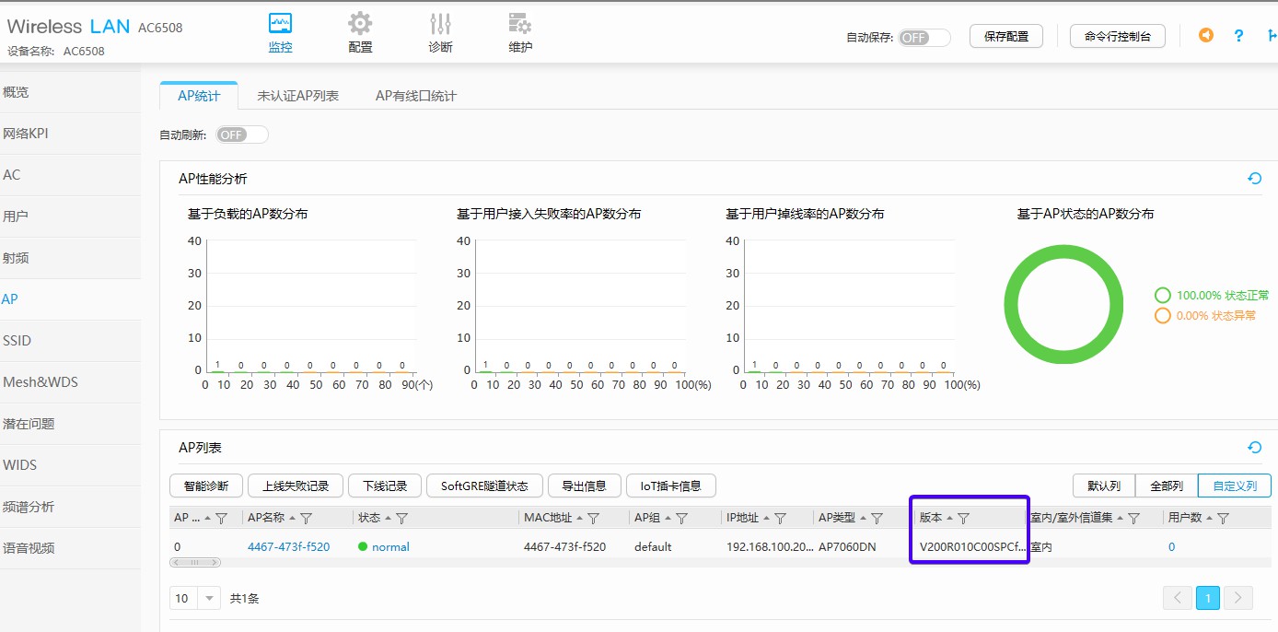The image size is (1278, 632).
Task: Click the 导出信息 button
Action: pyautogui.click(x=584, y=486)
